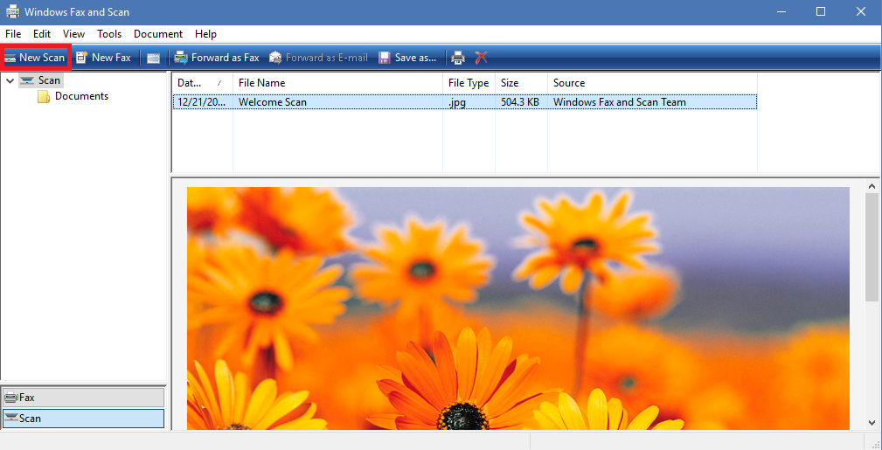Click the New Scan toolbar button
882x450 pixels.
(35, 58)
